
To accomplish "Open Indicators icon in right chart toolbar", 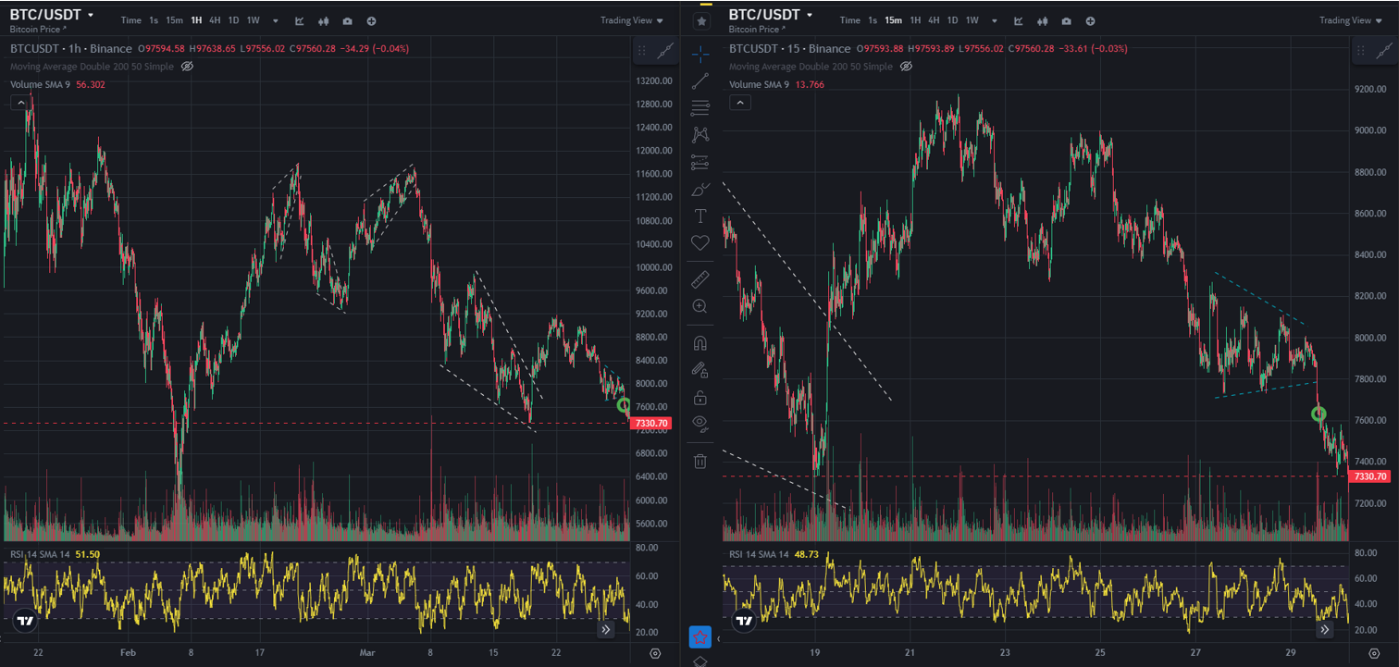I will tap(1018, 20).
